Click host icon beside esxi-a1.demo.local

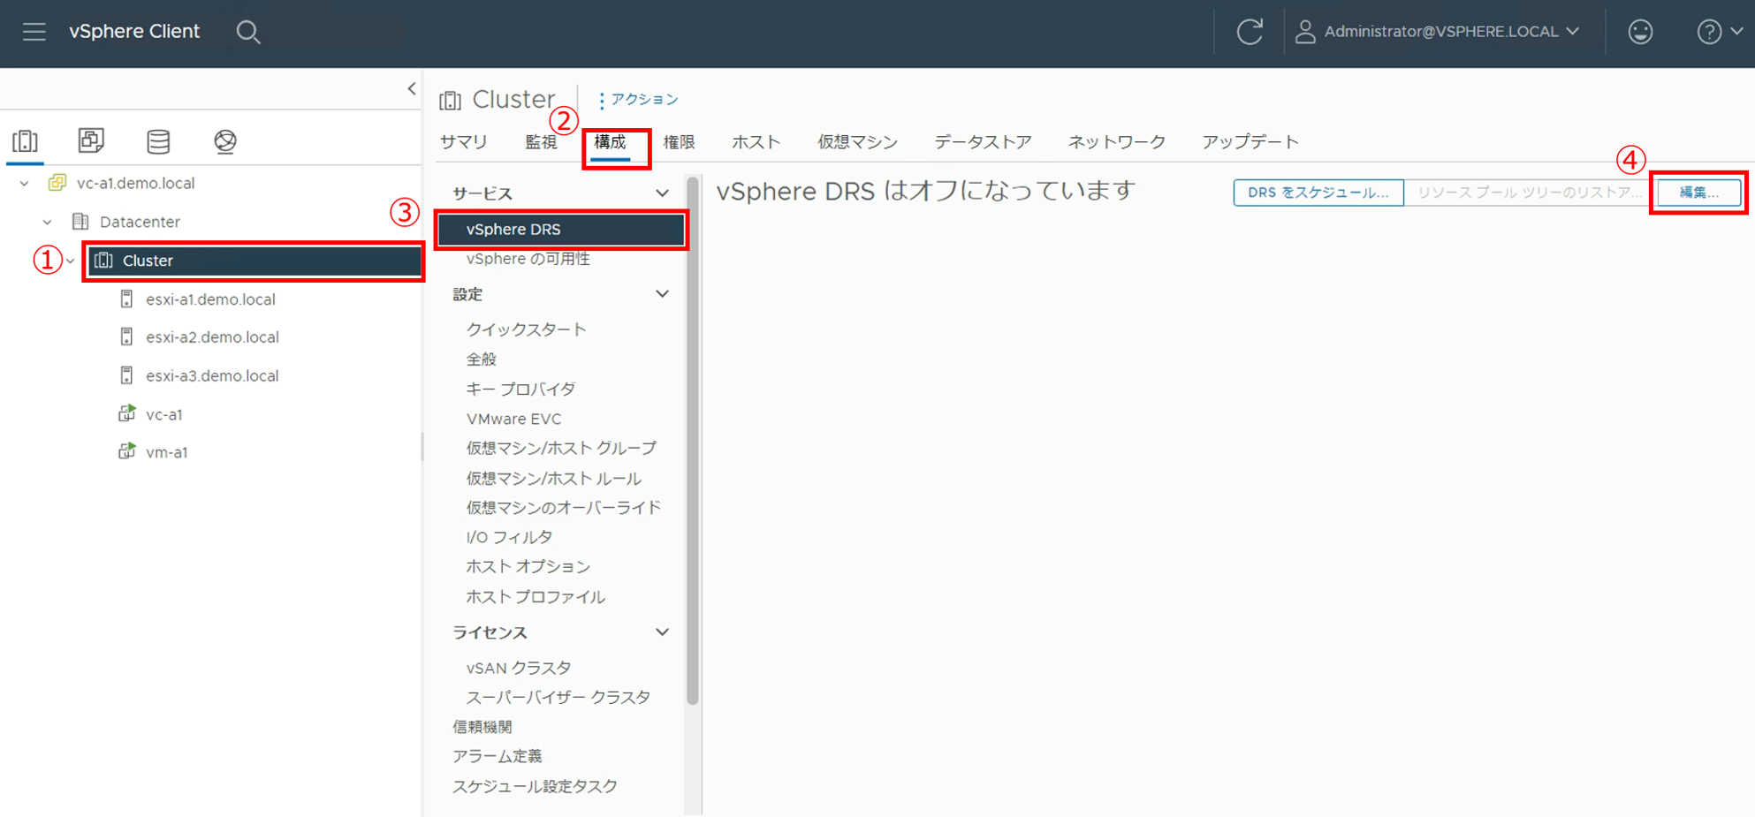[x=126, y=299]
